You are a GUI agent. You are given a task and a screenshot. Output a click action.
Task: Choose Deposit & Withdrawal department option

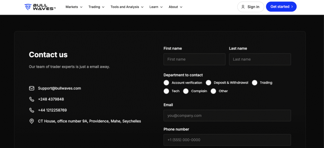click(x=209, y=83)
